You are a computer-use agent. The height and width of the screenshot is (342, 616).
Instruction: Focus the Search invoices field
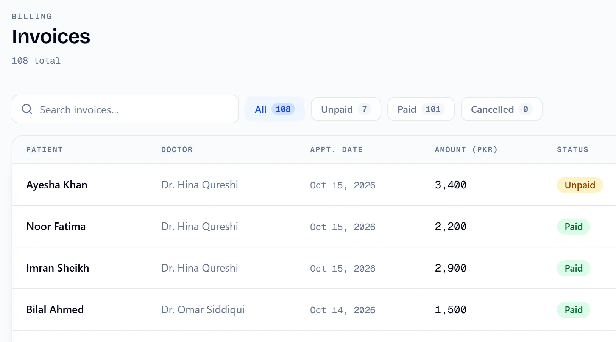pyautogui.click(x=125, y=109)
